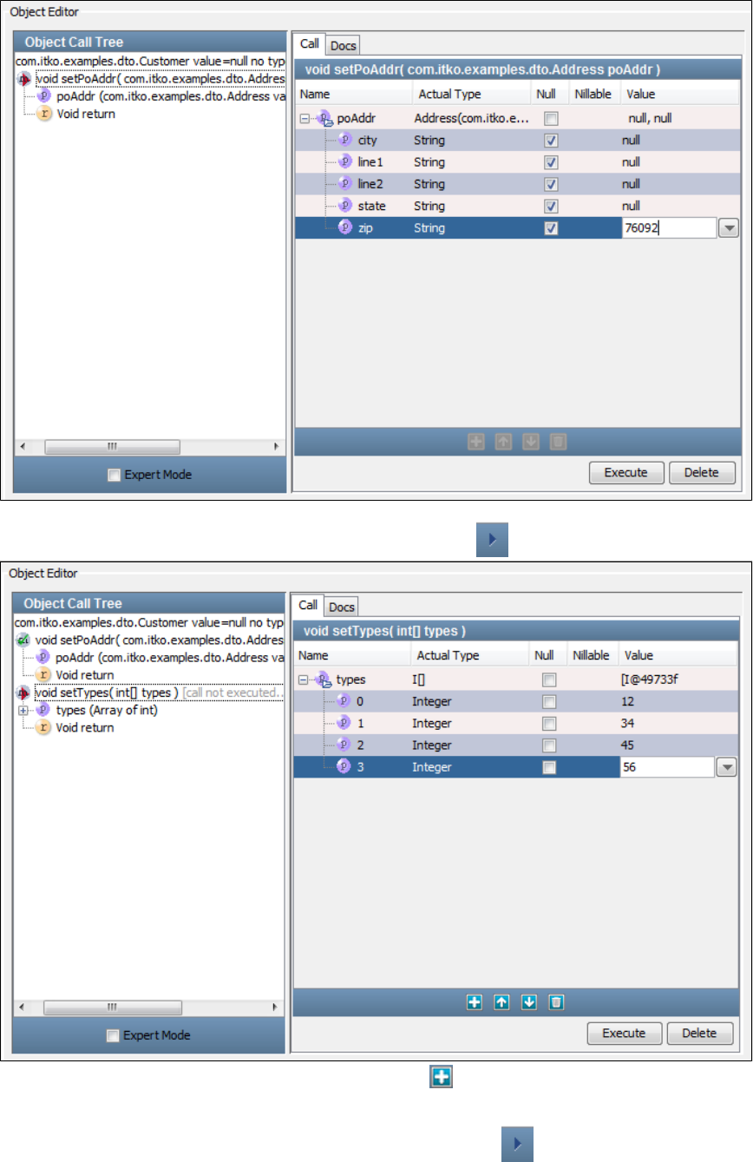Screen dimensions: 753x1162
Task: Click Execute button in the setPoAddr editor
Action: tap(626, 473)
